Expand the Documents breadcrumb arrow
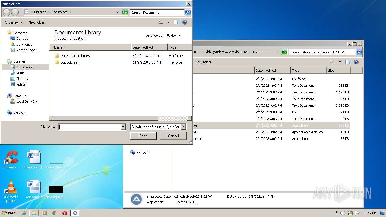Viewport: 386px width, 217px height. [x=70, y=12]
